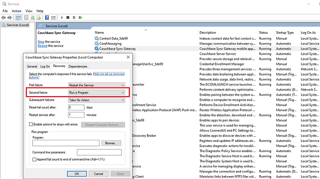
Task: Click the Program path text field
Action: 66,143
